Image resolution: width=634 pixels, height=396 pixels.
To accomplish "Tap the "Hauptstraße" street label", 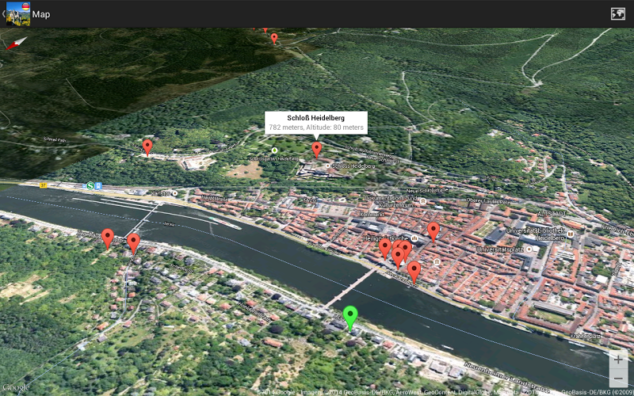I will click(x=215, y=199).
